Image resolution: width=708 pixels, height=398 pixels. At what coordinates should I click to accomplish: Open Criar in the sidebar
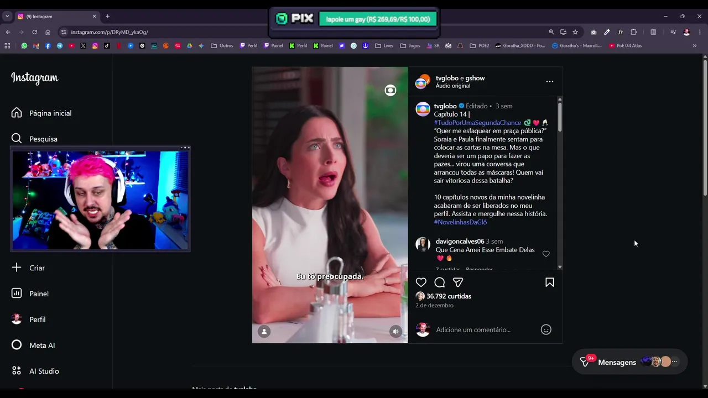[x=28, y=268]
